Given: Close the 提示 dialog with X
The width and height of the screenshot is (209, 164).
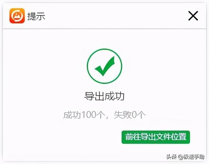Looking at the screenshot, I should click(x=193, y=16).
